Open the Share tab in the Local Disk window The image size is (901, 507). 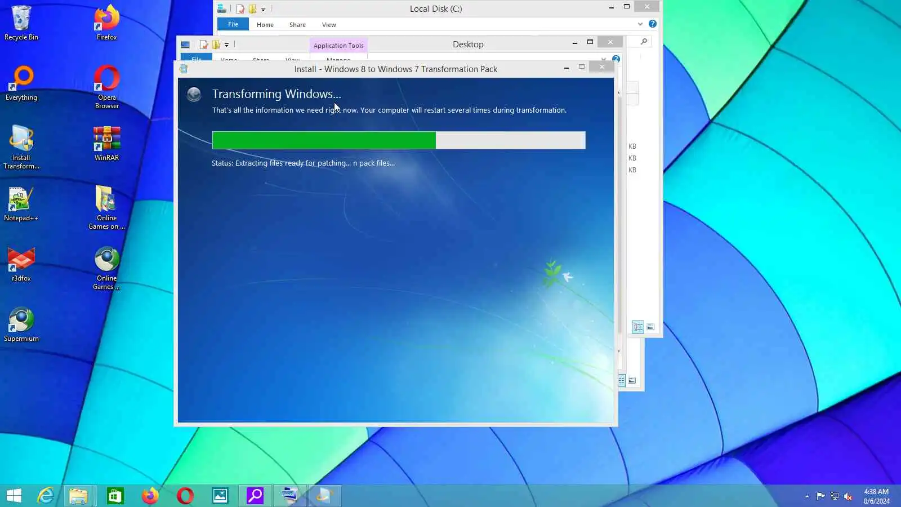click(297, 25)
